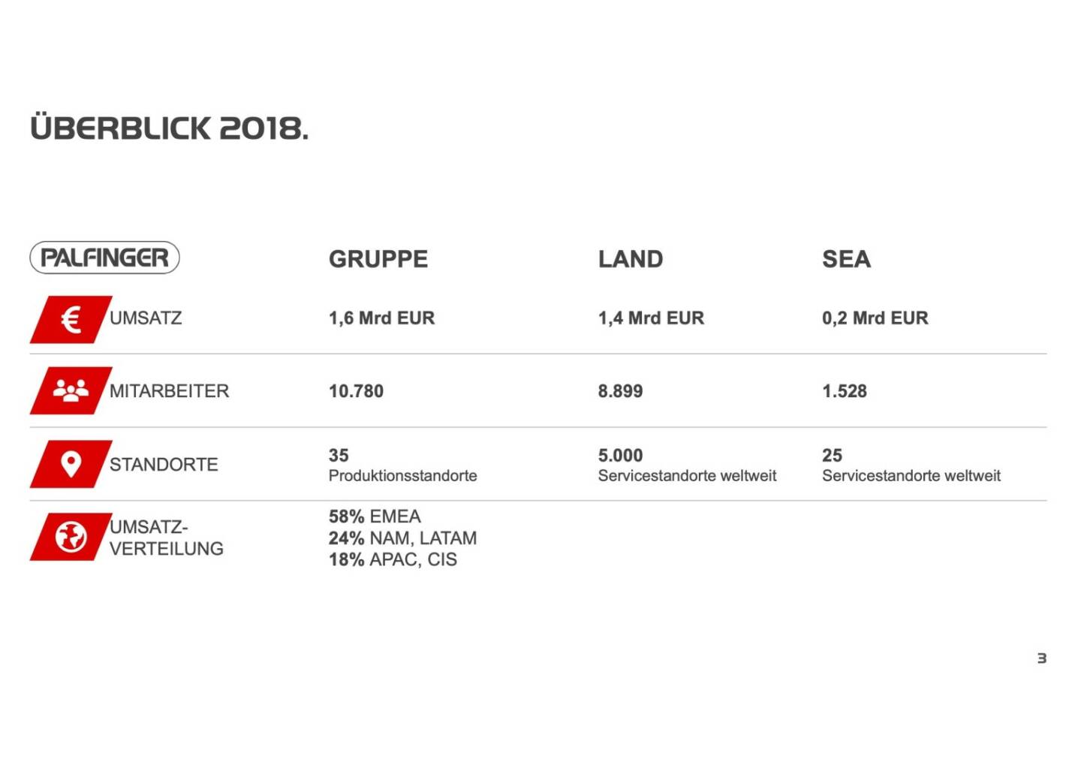Click the ÜBERBLICK 2018 slide title

(169, 128)
